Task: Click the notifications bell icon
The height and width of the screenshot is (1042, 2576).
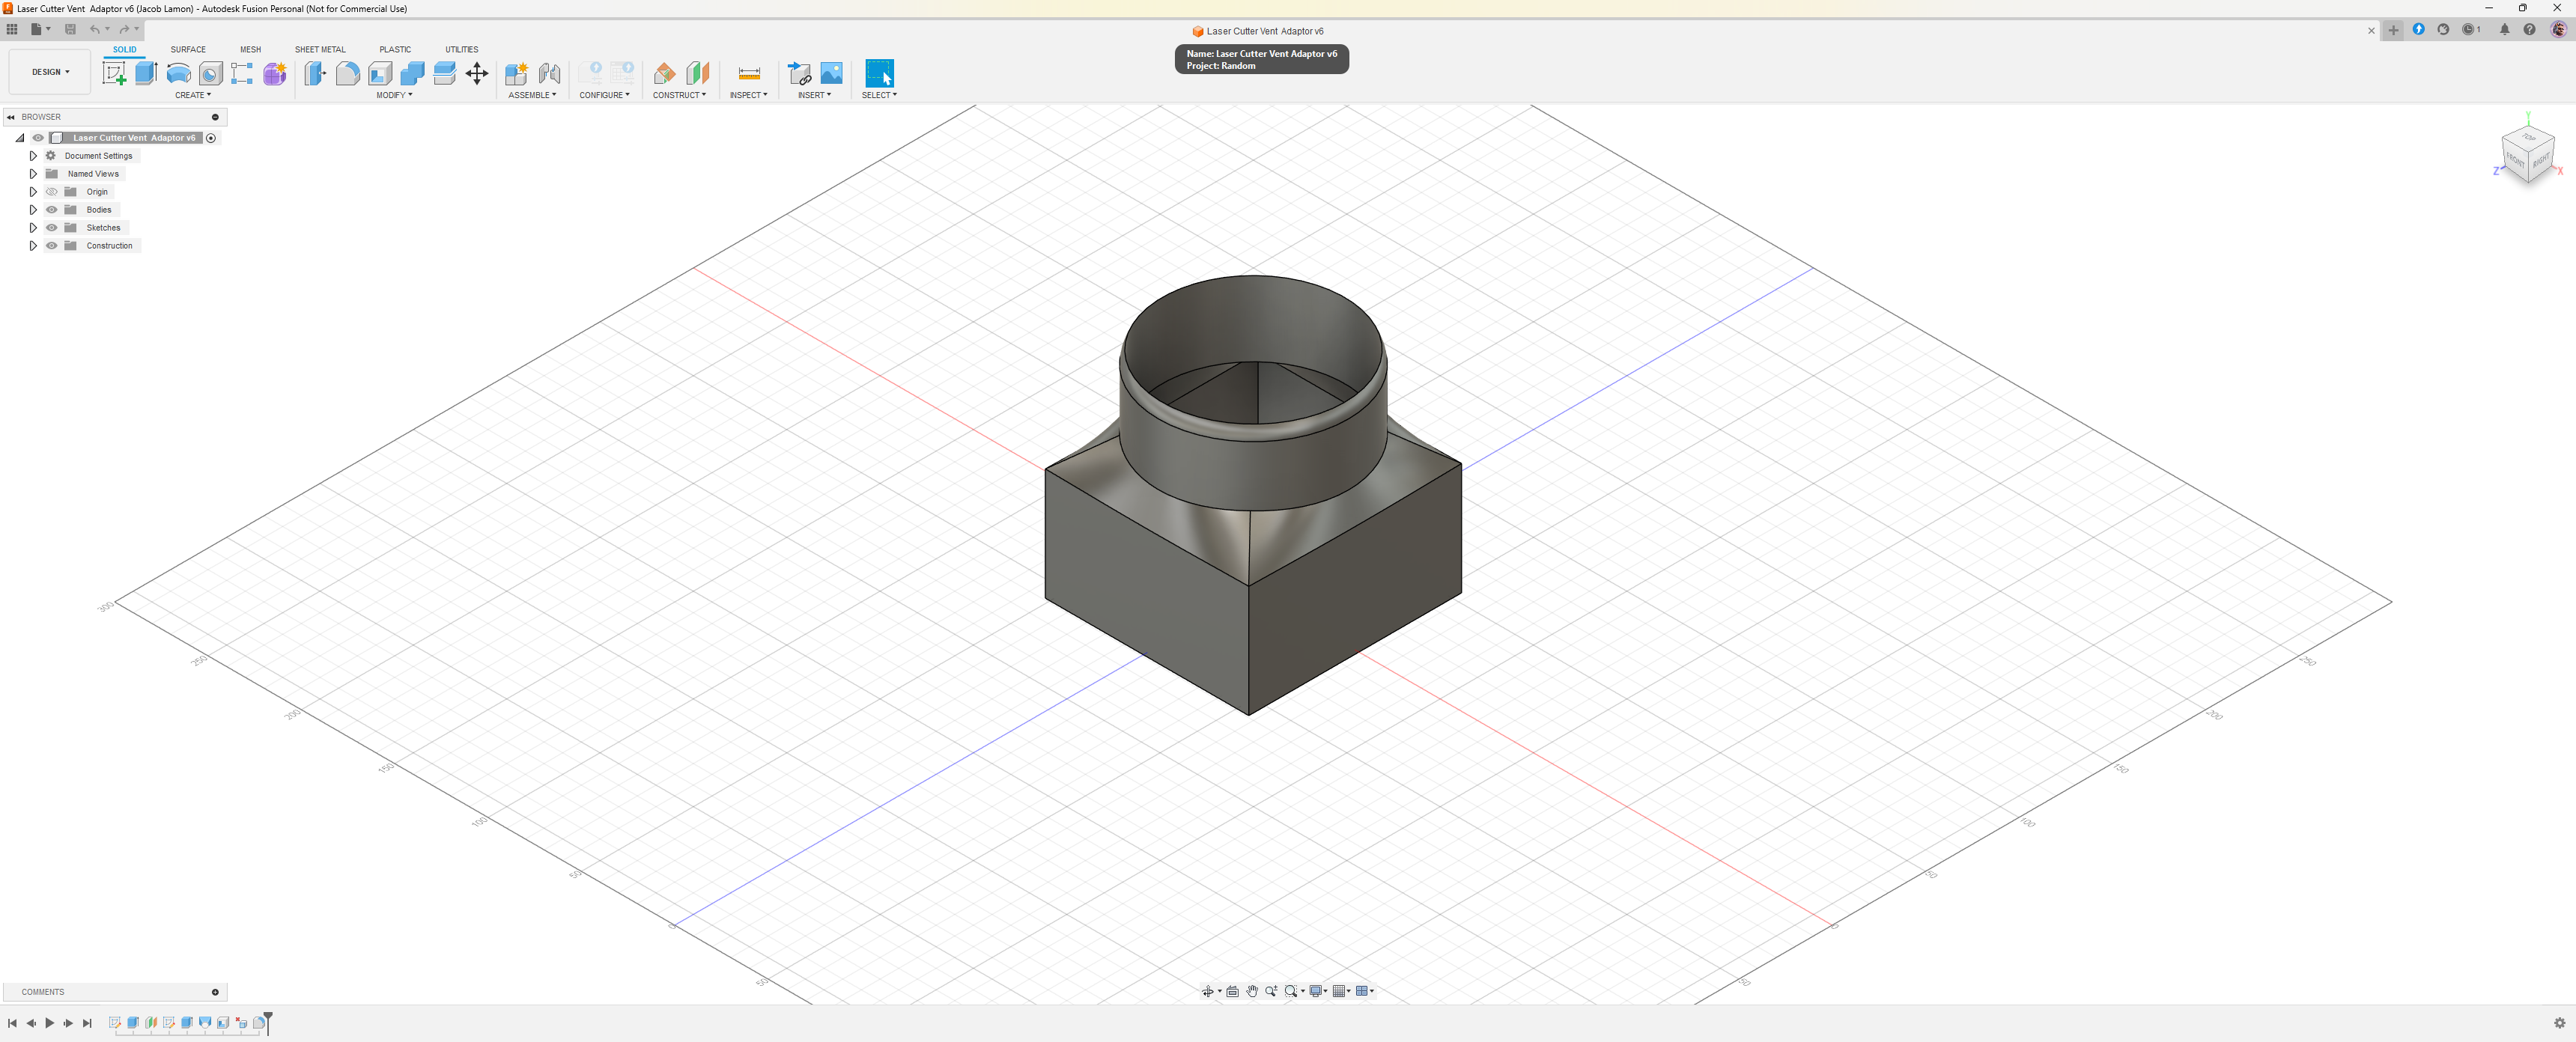Action: pos(2505,30)
